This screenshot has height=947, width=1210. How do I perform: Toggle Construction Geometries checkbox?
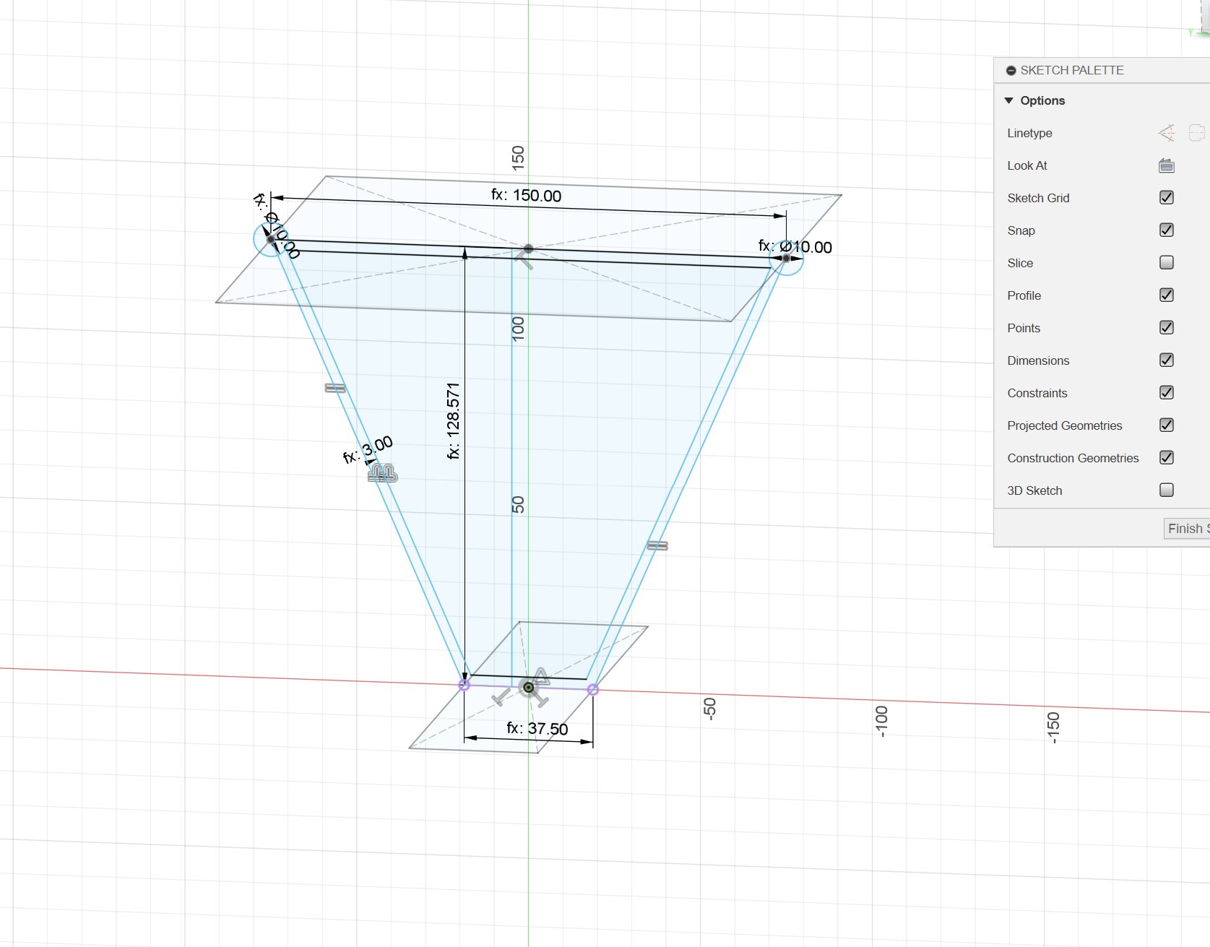pyautogui.click(x=1166, y=457)
